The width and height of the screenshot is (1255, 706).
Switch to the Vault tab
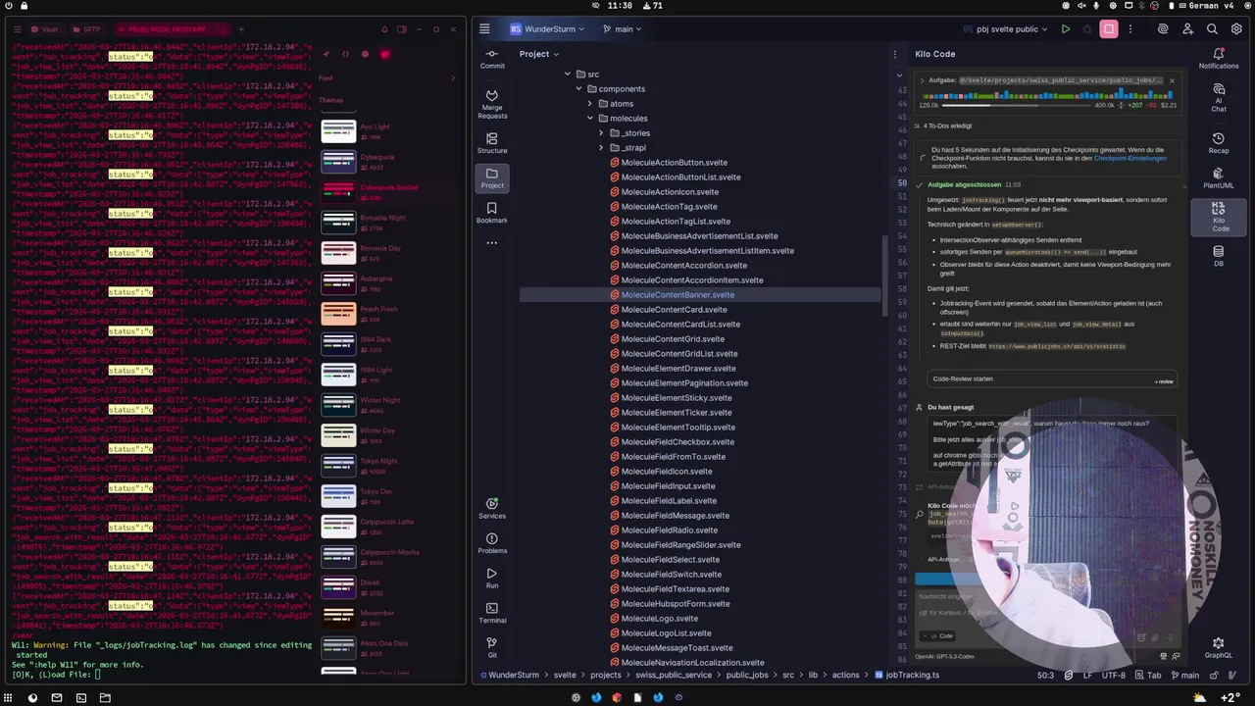(42, 29)
